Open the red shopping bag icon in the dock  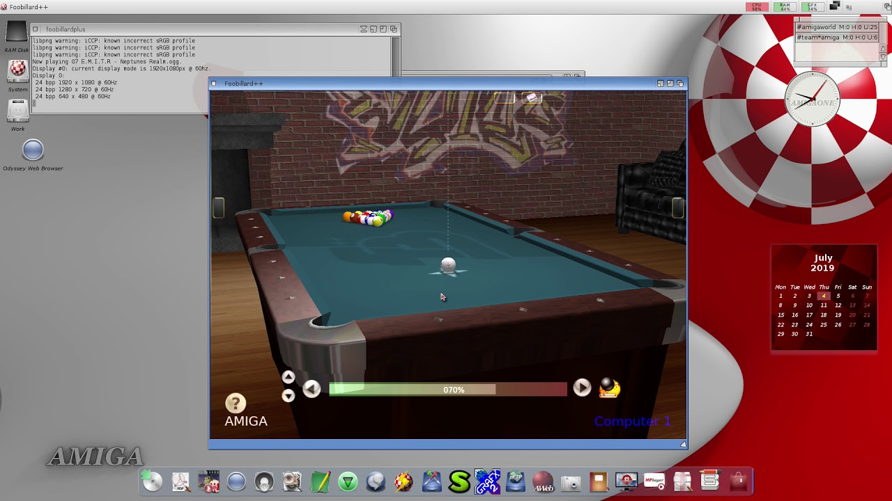pos(738,481)
